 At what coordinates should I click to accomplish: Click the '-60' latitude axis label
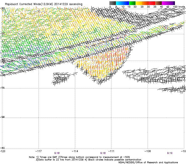[x=3, y=148]
